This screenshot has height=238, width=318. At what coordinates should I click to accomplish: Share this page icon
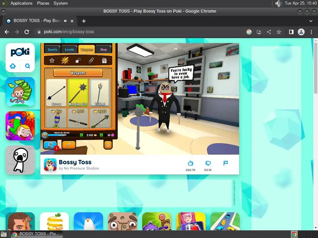click(269, 32)
